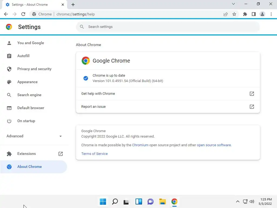Click the network icon in system tray
Screen dimensions: 277x208
(245, 201)
